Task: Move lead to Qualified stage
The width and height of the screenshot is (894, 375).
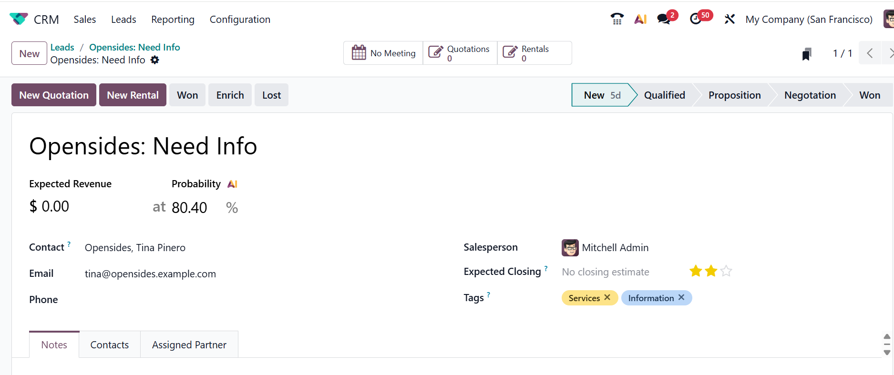Action: pos(664,95)
